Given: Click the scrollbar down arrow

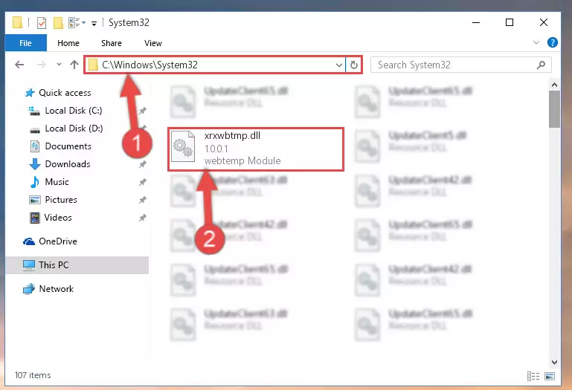Looking at the screenshot, I should click(554, 363).
